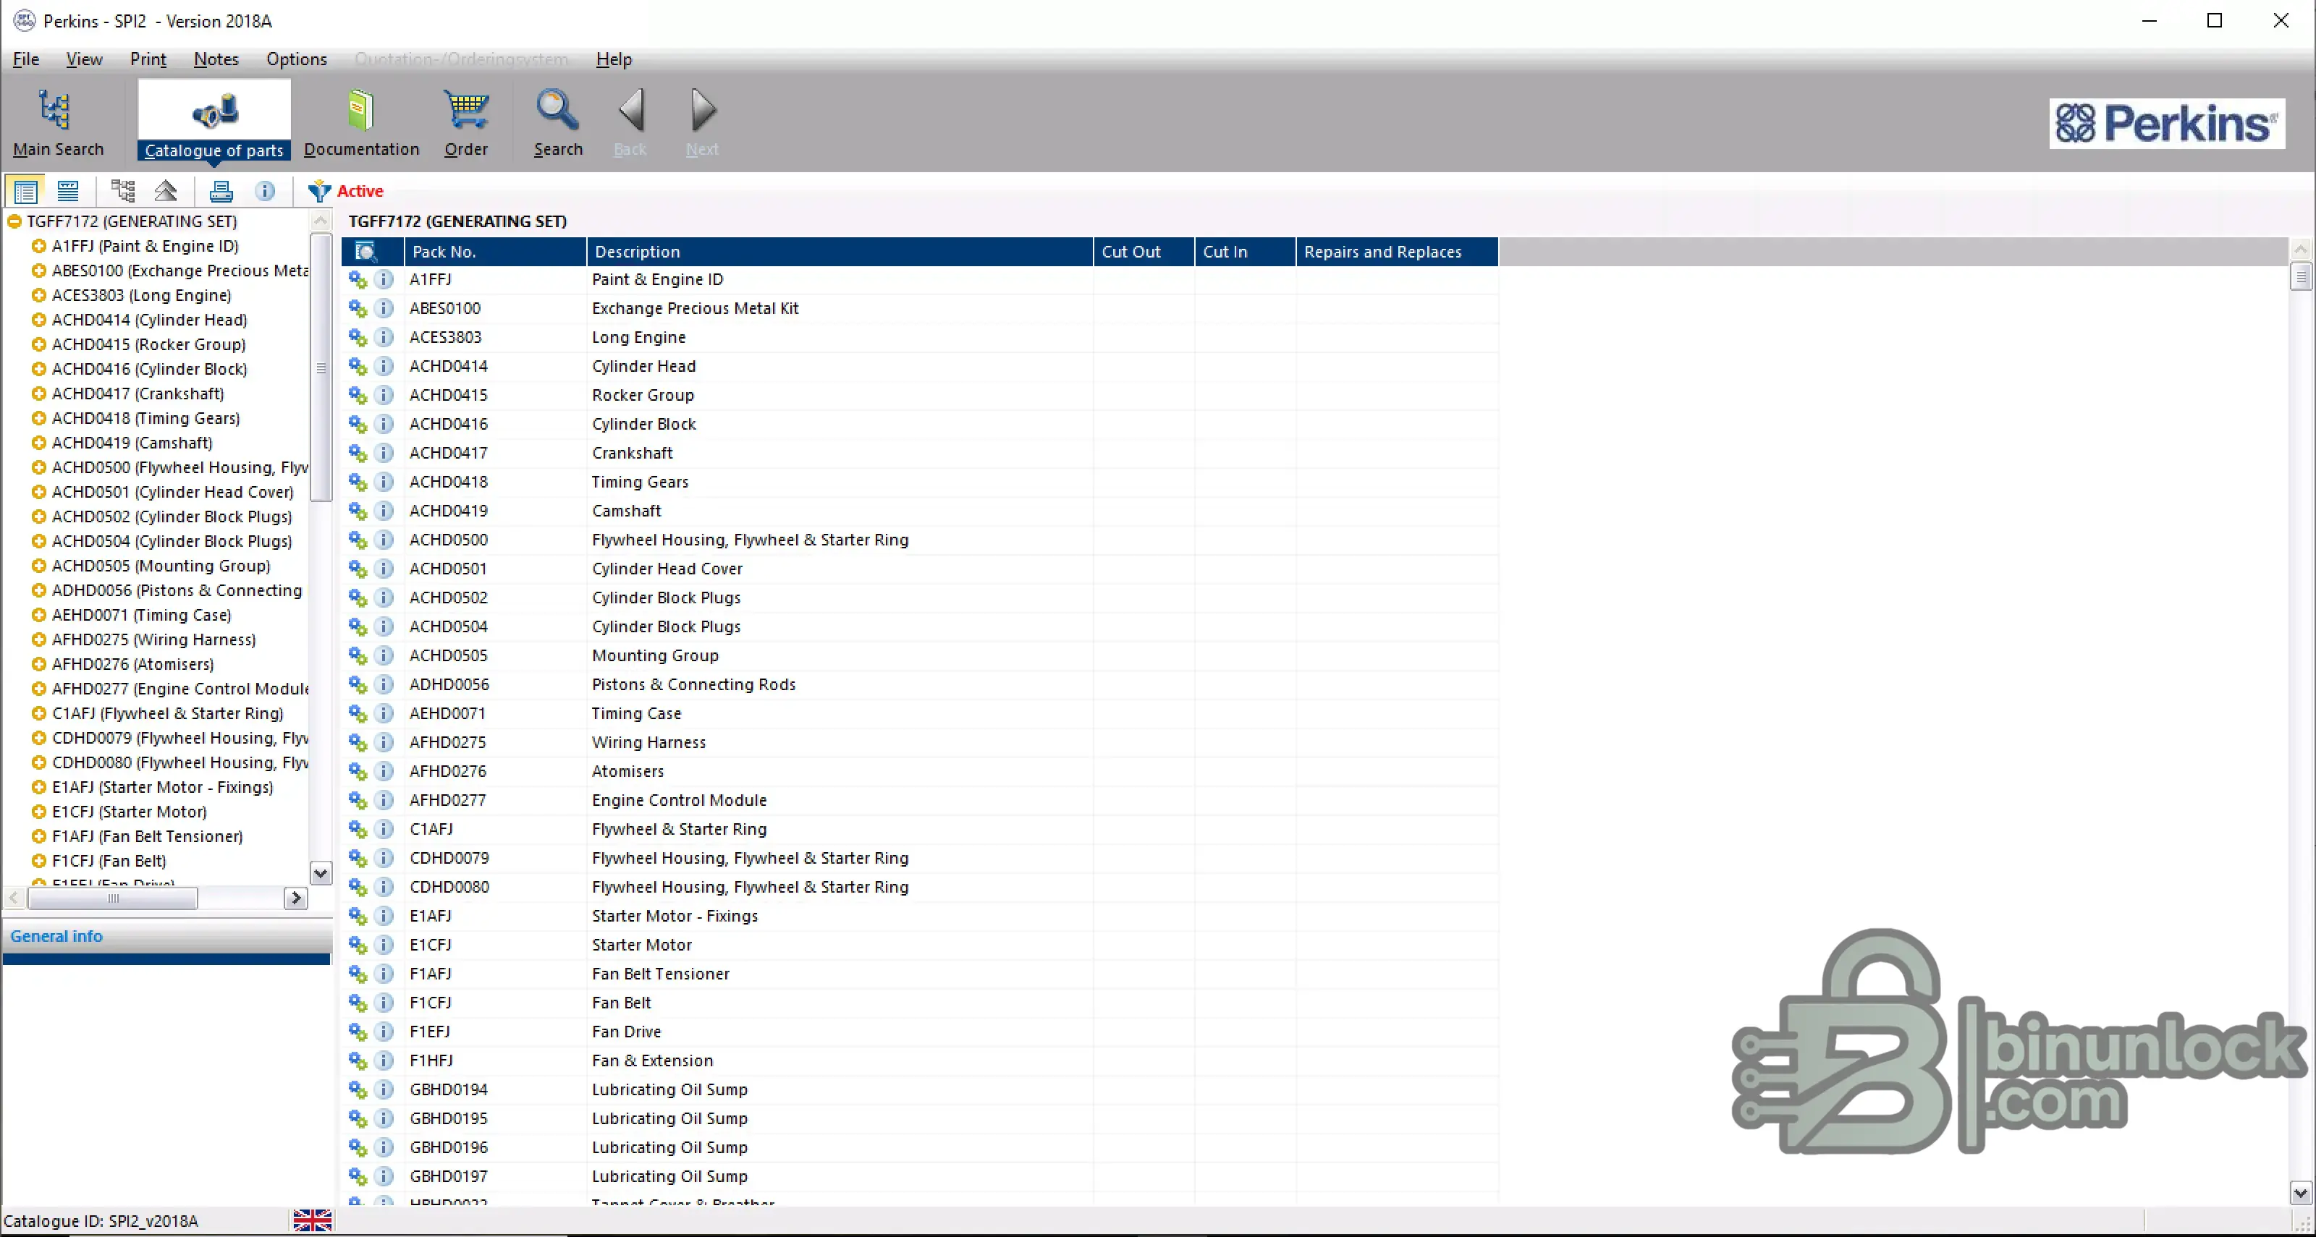Expand the ACHD0414 (Cylinder Head) tree node
This screenshot has height=1237, width=2316.
(x=38, y=320)
